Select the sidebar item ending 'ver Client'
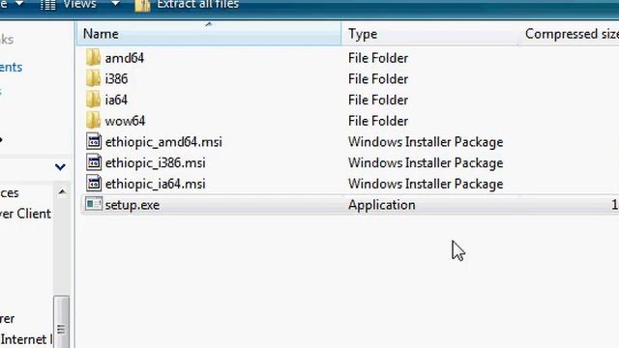The width and height of the screenshot is (619, 348). 25,214
